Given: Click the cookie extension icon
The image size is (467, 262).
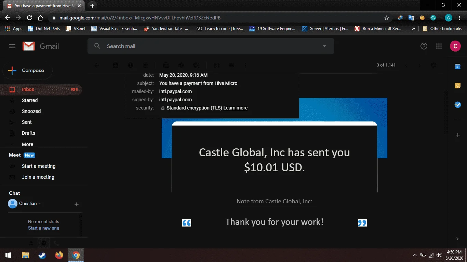Looking at the screenshot, I should pyautogui.click(x=422, y=18).
